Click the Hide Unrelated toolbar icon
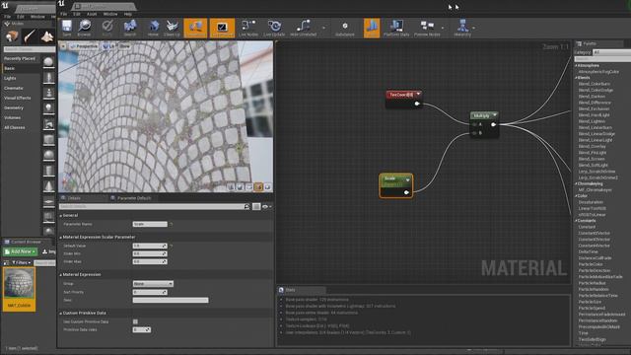Viewport: 631px width, 355px height. [303, 28]
